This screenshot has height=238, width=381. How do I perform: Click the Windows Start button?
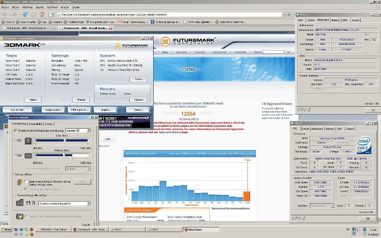tap(6, 229)
